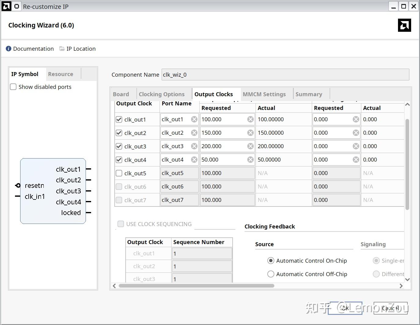Screen dimensions: 420x325
Task: Clear the clk_out2 requested frequency 150.000
Action: tap(250, 133)
